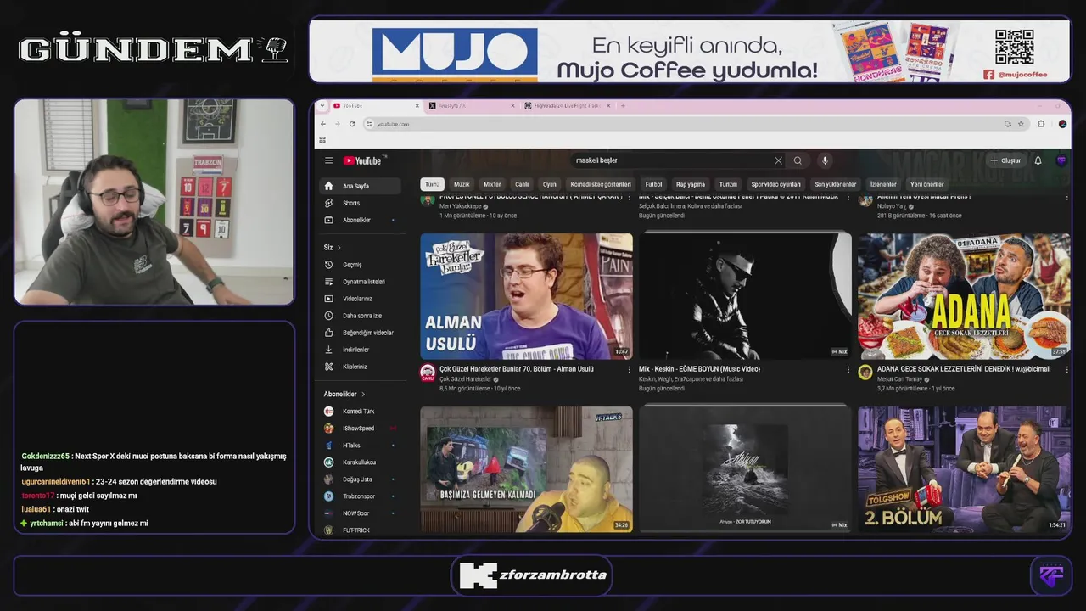Screen dimensions: 1086x611
Task: Select Komedi skeç gösterileri chip
Action: [x=601, y=184]
